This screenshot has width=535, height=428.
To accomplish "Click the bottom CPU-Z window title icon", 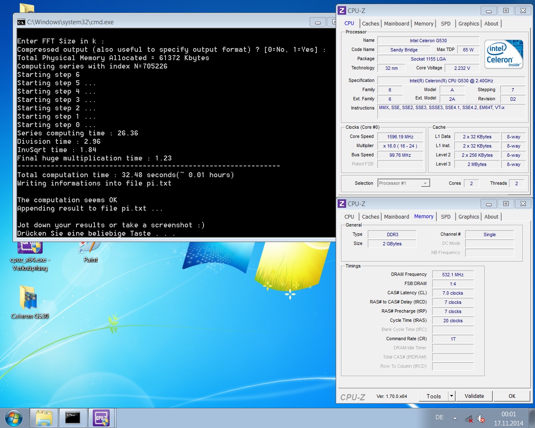I will click(x=342, y=204).
